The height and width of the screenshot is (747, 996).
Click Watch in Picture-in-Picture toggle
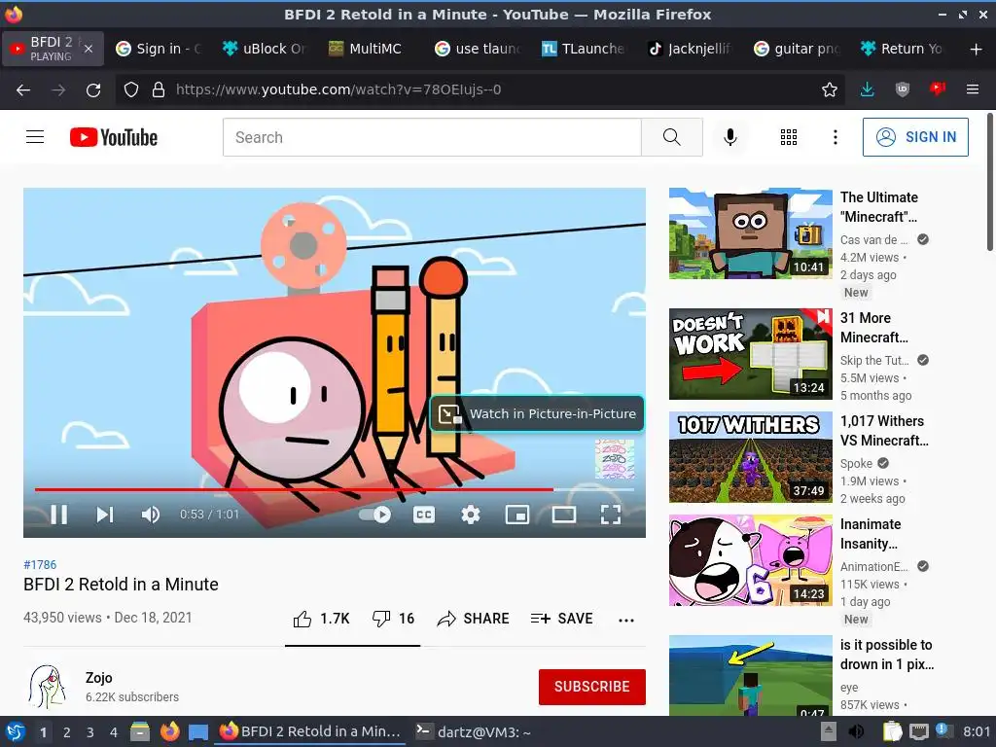537,413
